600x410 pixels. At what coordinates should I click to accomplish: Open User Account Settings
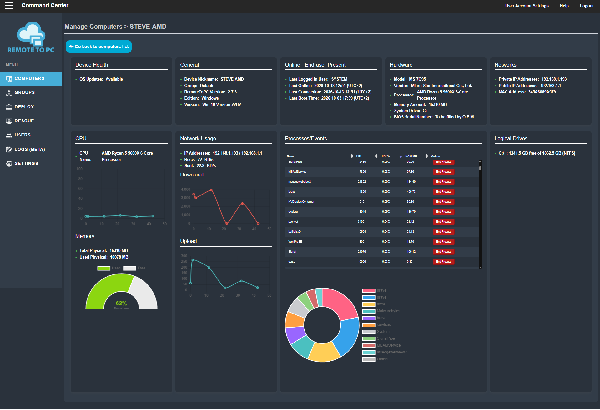[527, 6]
